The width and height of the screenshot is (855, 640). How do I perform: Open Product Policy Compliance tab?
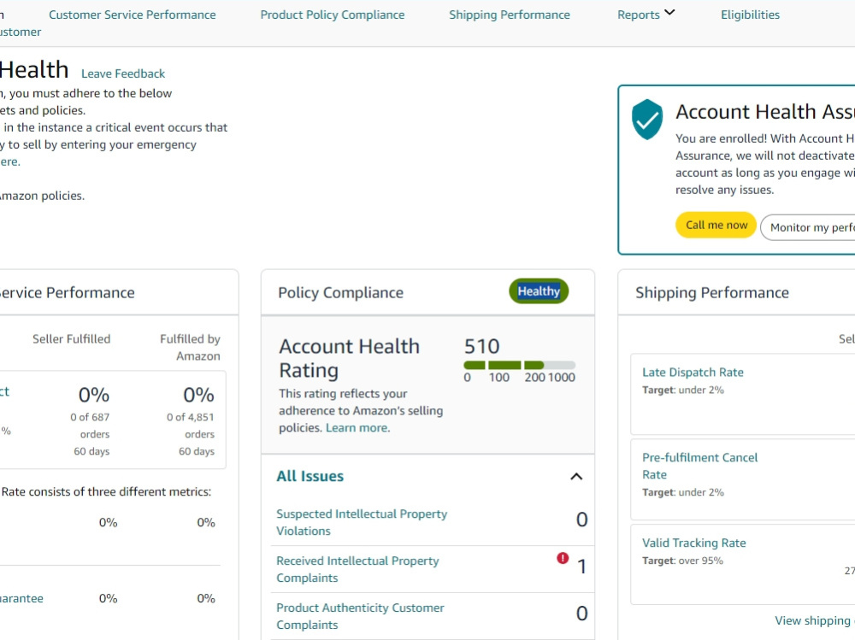pos(333,15)
